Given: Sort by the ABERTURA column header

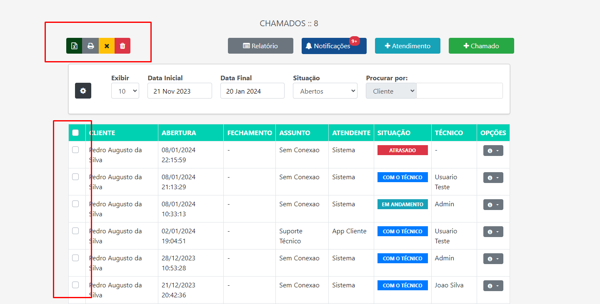Looking at the screenshot, I should (179, 133).
